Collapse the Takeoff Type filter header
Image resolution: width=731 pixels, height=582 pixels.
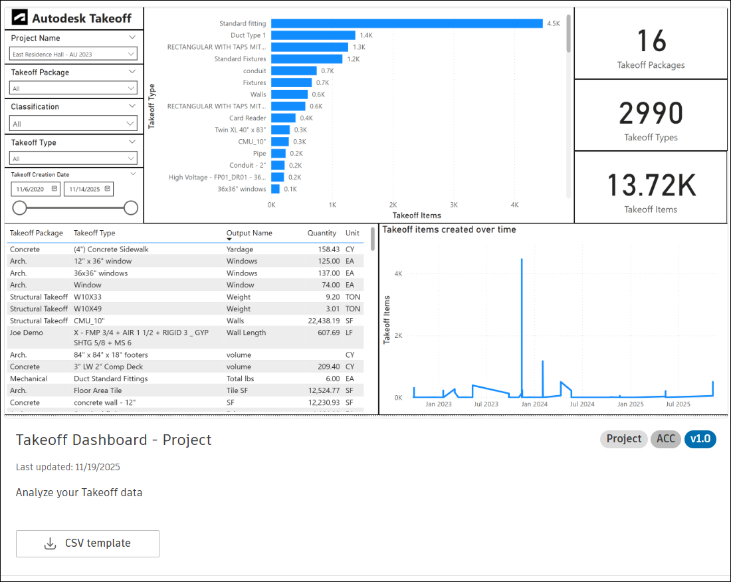[x=132, y=142]
